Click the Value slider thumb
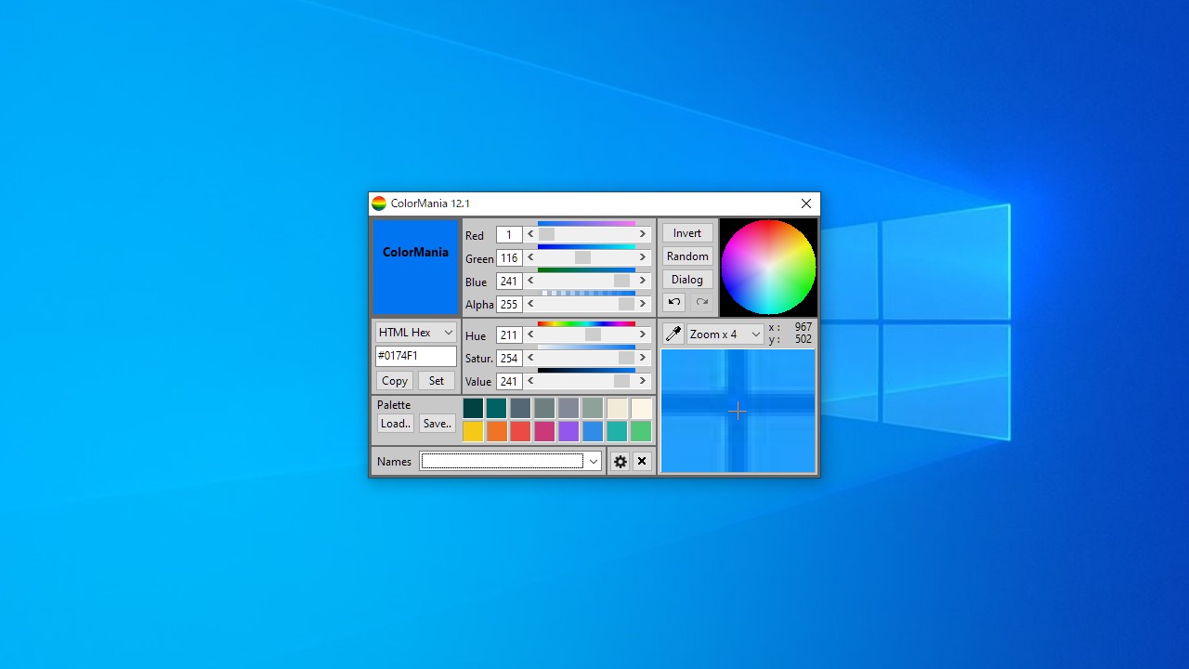This screenshot has width=1189, height=669. point(621,381)
